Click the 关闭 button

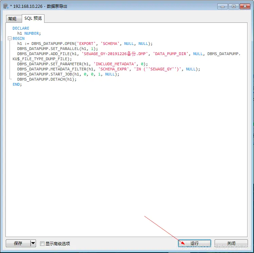(231, 243)
